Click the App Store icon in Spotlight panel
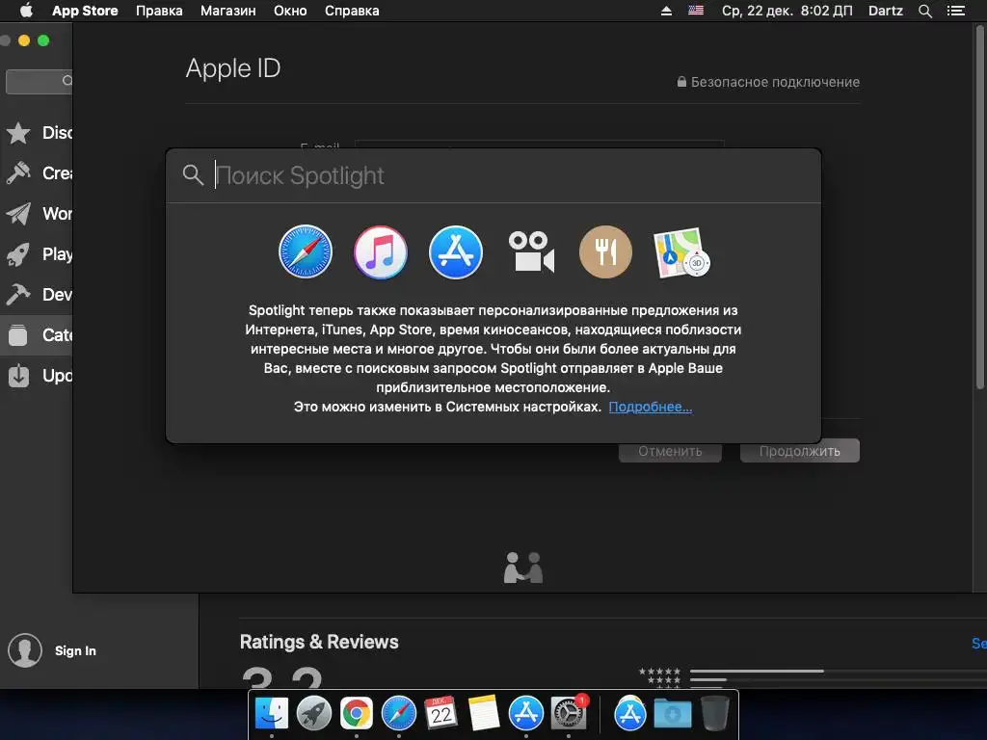 (456, 251)
